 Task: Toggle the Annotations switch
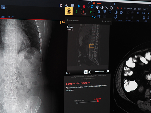tap(107, 71)
